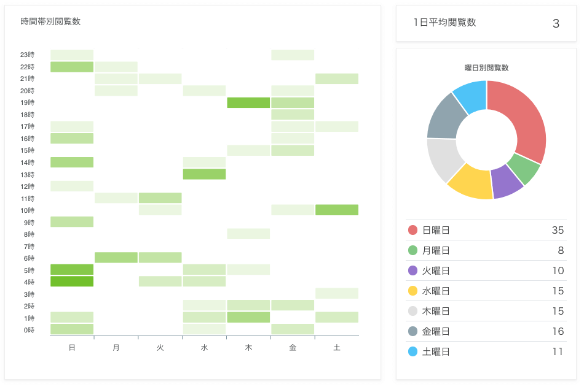Click the blue 土曜日 legend dot
This screenshot has width=584, height=387.
point(412,351)
